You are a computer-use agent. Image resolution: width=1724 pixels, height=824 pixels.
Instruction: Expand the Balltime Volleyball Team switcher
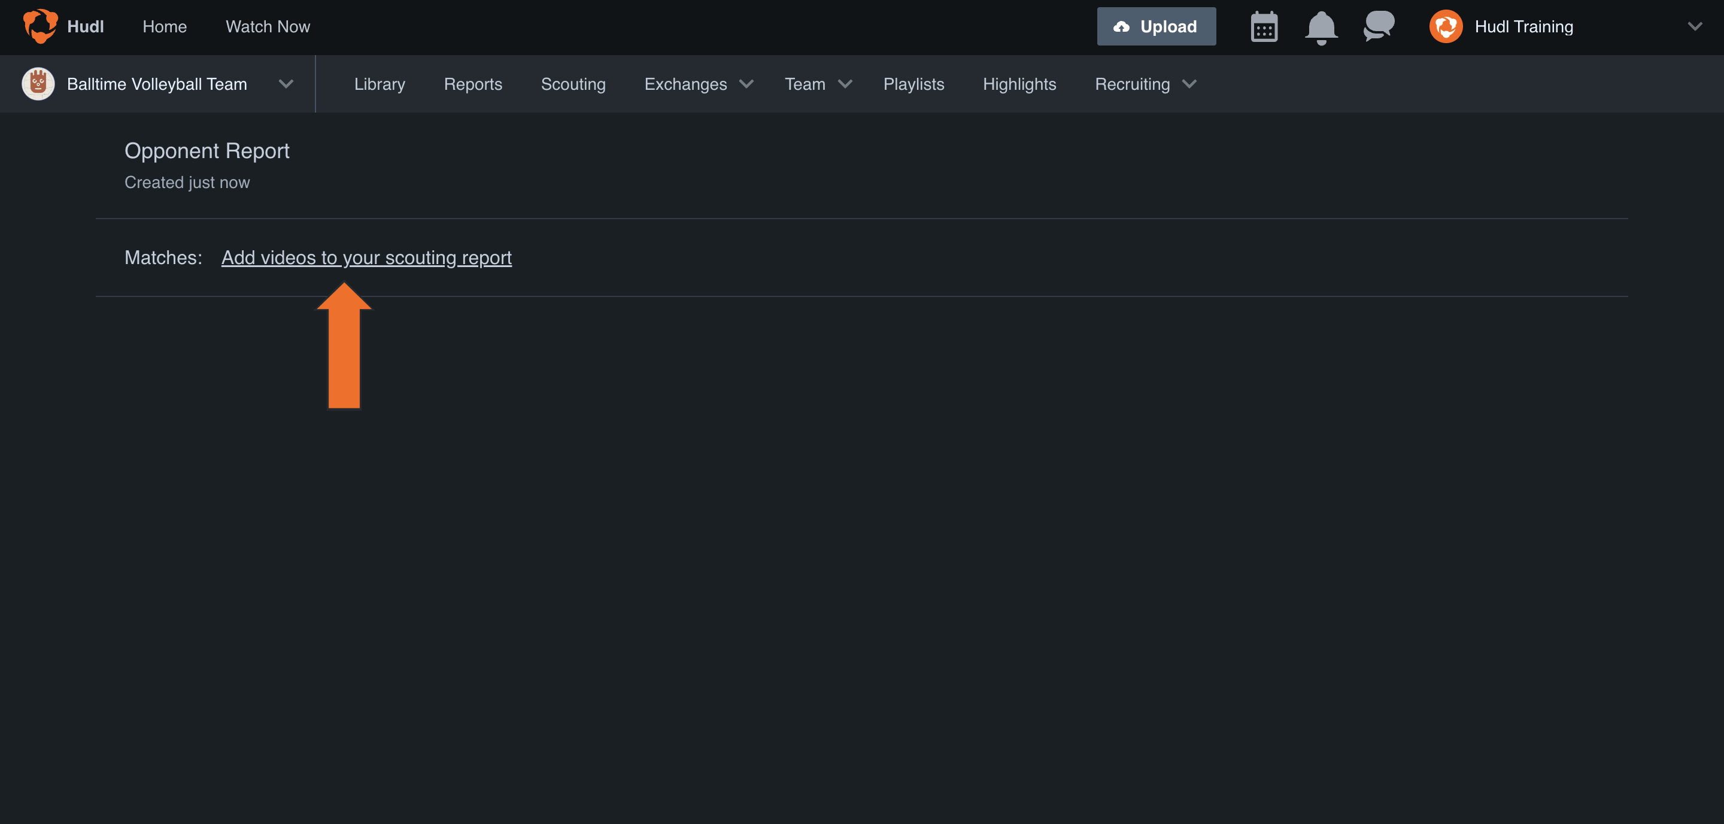tap(286, 84)
